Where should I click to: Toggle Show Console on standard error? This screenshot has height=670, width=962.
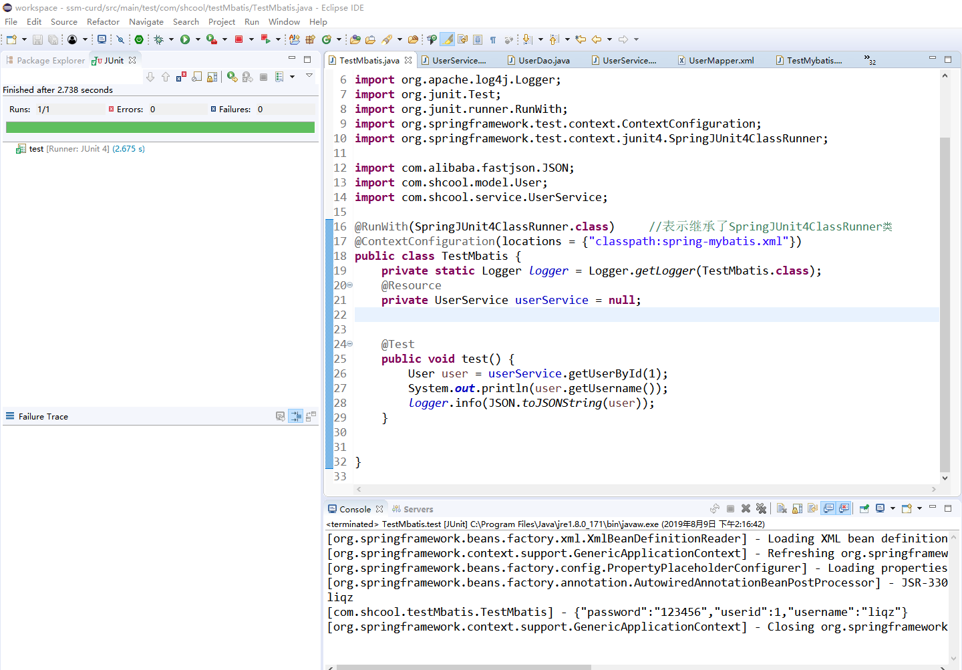[x=844, y=509]
